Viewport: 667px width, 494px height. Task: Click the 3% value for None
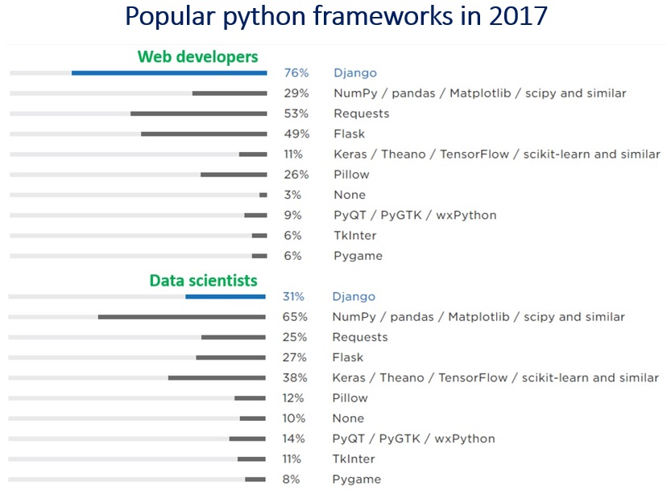click(x=292, y=195)
